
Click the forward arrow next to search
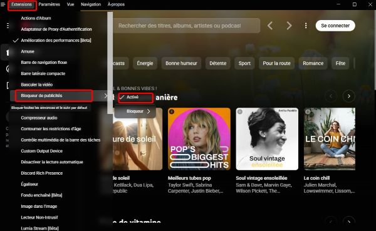click(x=289, y=26)
